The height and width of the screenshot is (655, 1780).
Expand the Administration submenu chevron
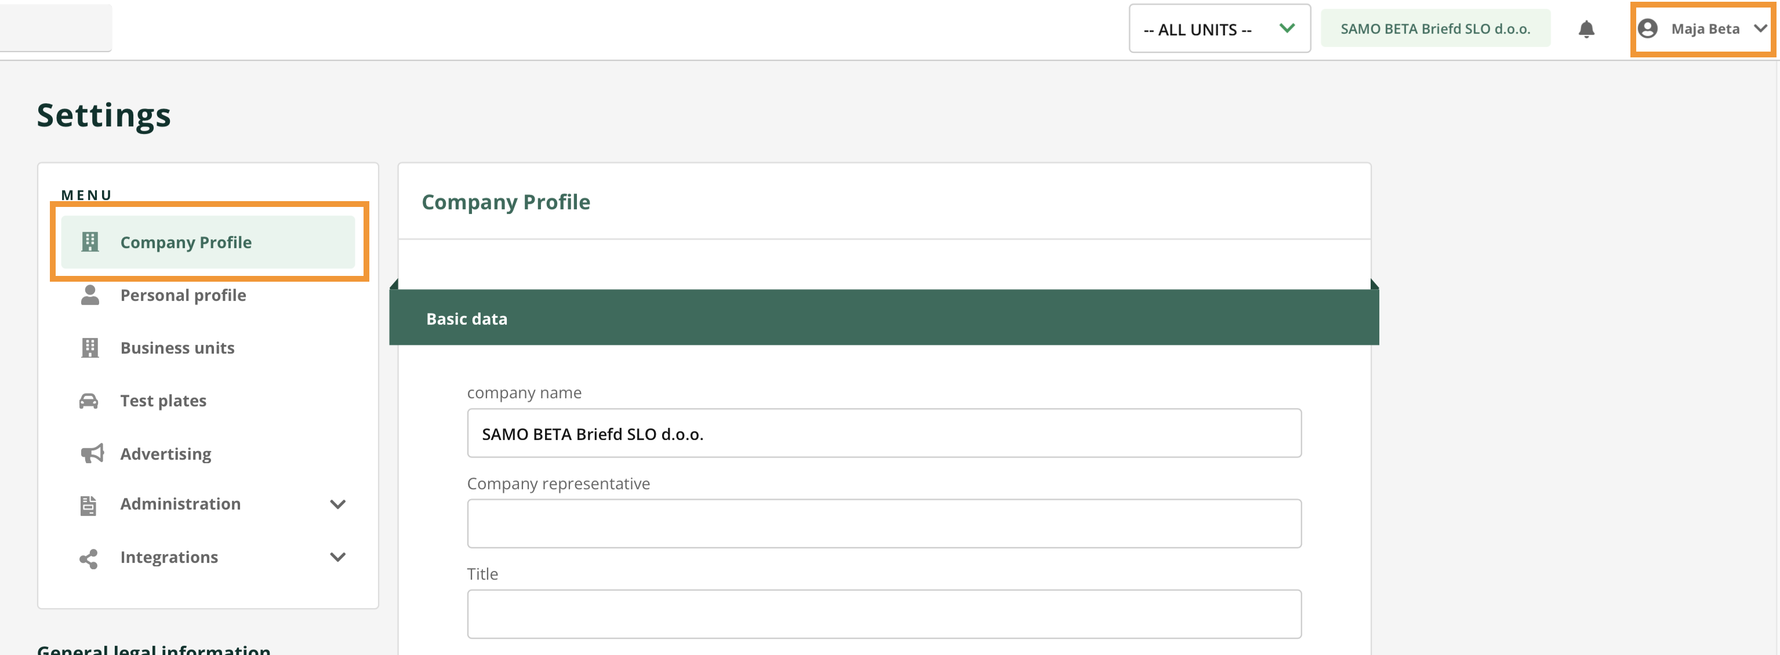pyautogui.click(x=337, y=504)
